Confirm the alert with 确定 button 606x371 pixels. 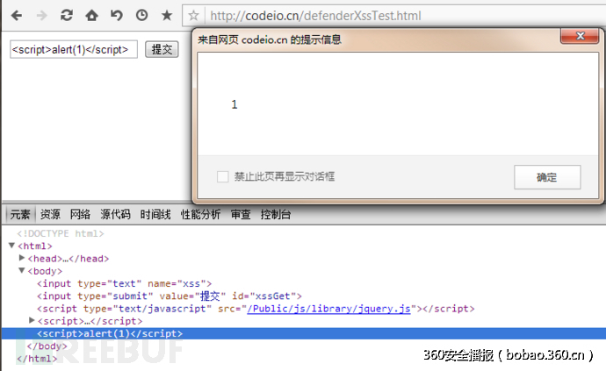point(547,177)
